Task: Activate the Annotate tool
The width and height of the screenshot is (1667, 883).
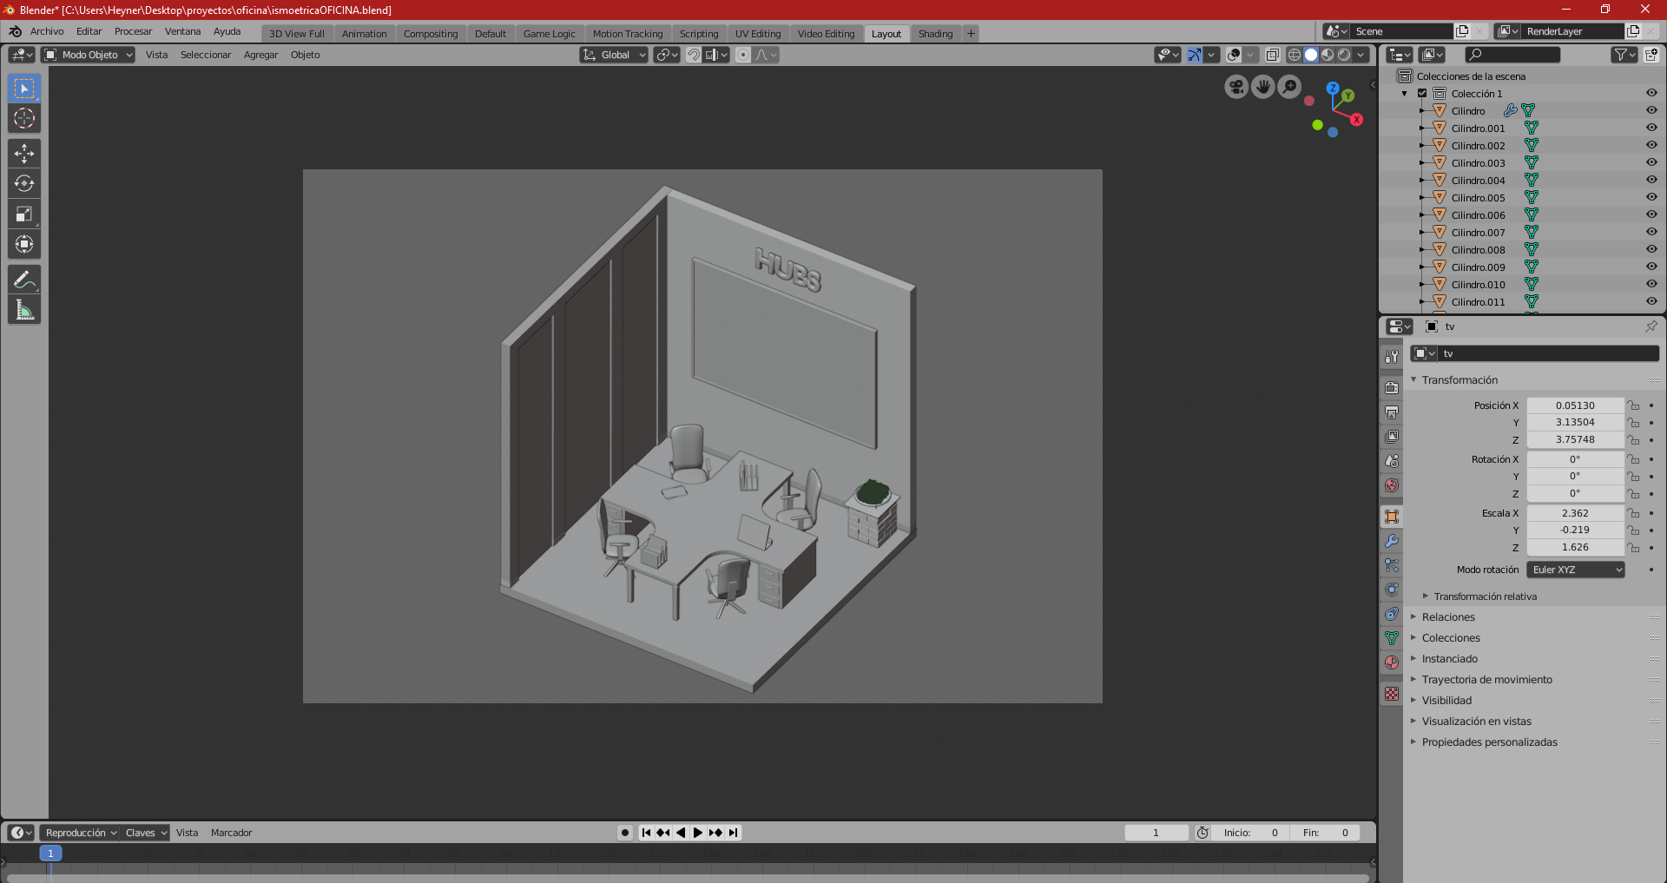Action: (23, 279)
